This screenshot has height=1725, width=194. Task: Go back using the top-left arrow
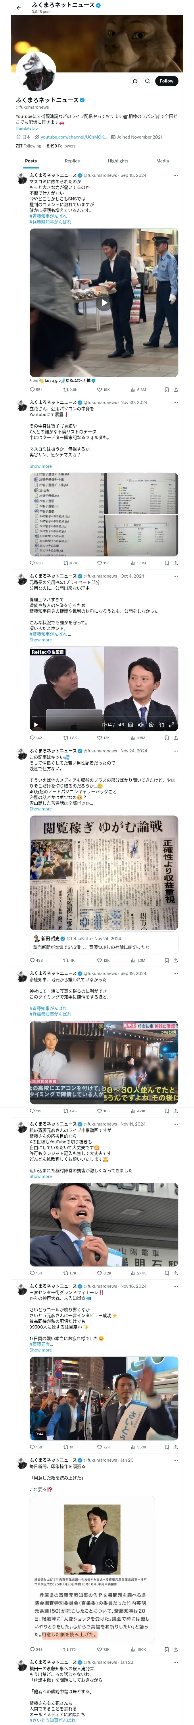(x=19, y=7)
